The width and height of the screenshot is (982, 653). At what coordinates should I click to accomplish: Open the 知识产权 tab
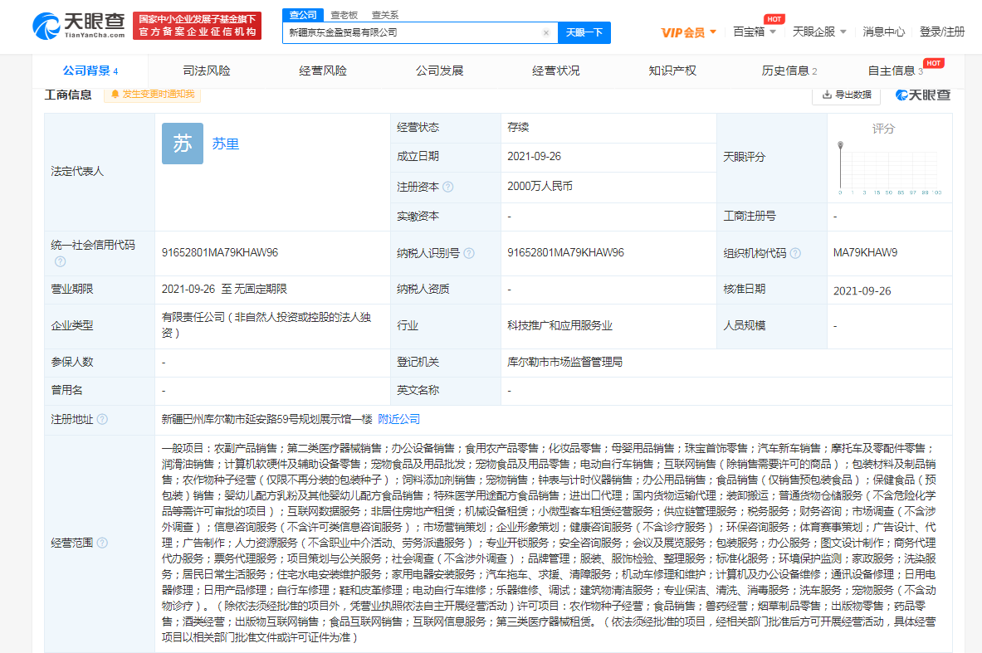(x=672, y=71)
